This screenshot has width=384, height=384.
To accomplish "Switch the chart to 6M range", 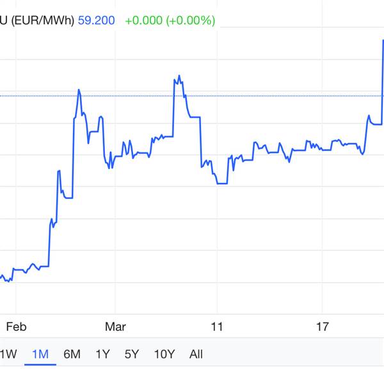I will coord(72,354).
